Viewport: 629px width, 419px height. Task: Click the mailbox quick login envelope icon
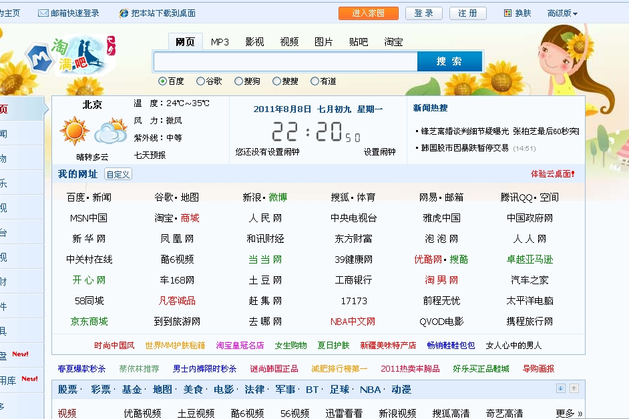point(43,13)
